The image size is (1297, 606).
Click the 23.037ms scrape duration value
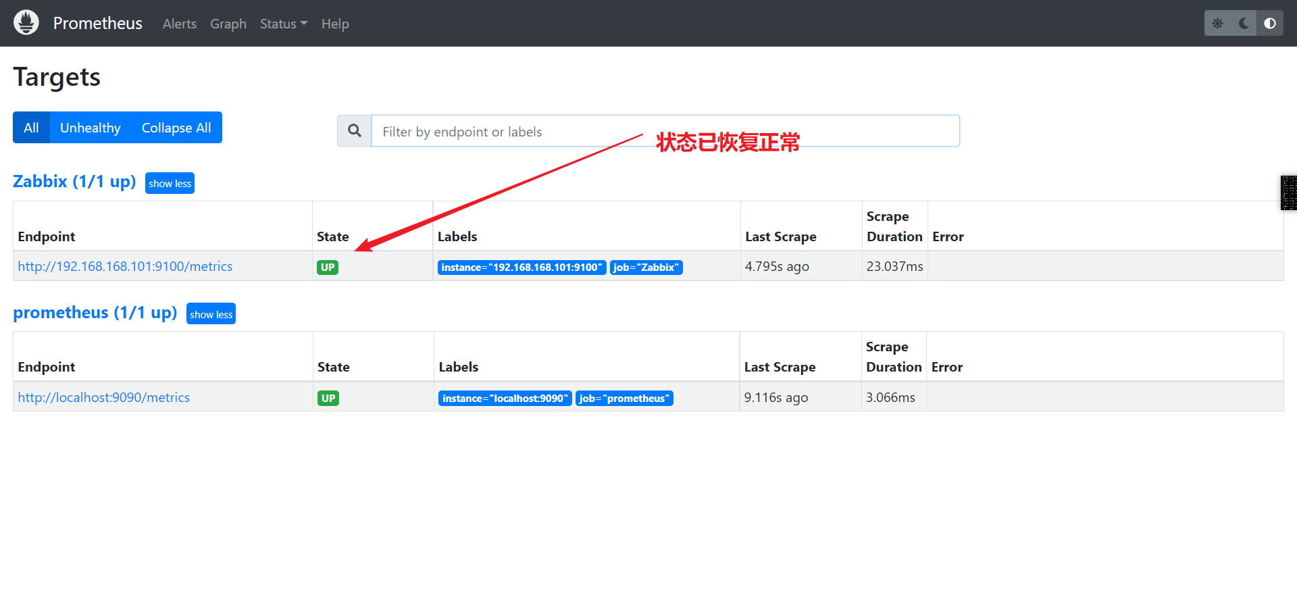pos(894,266)
